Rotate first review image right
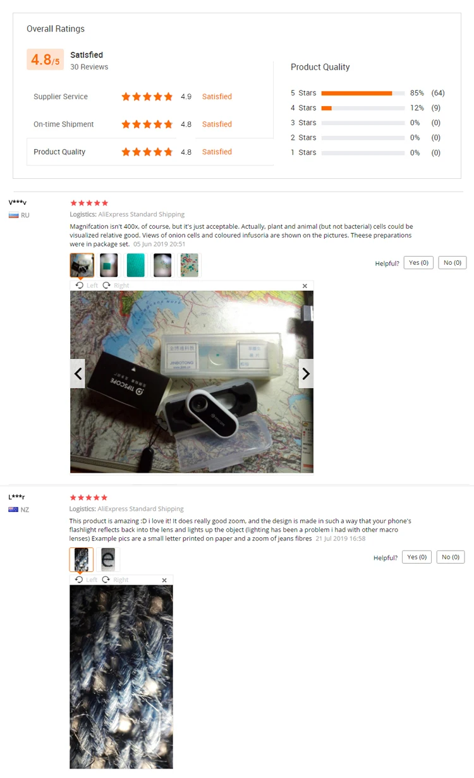The width and height of the screenshot is (474, 778). tap(116, 286)
